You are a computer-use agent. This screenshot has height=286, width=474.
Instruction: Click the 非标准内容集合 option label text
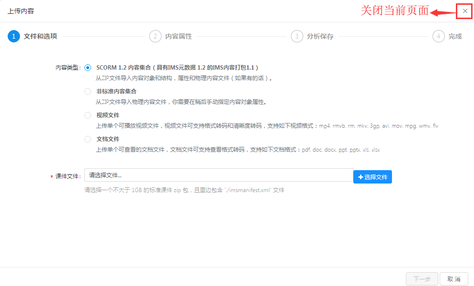pyautogui.click(x=116, y=92)
